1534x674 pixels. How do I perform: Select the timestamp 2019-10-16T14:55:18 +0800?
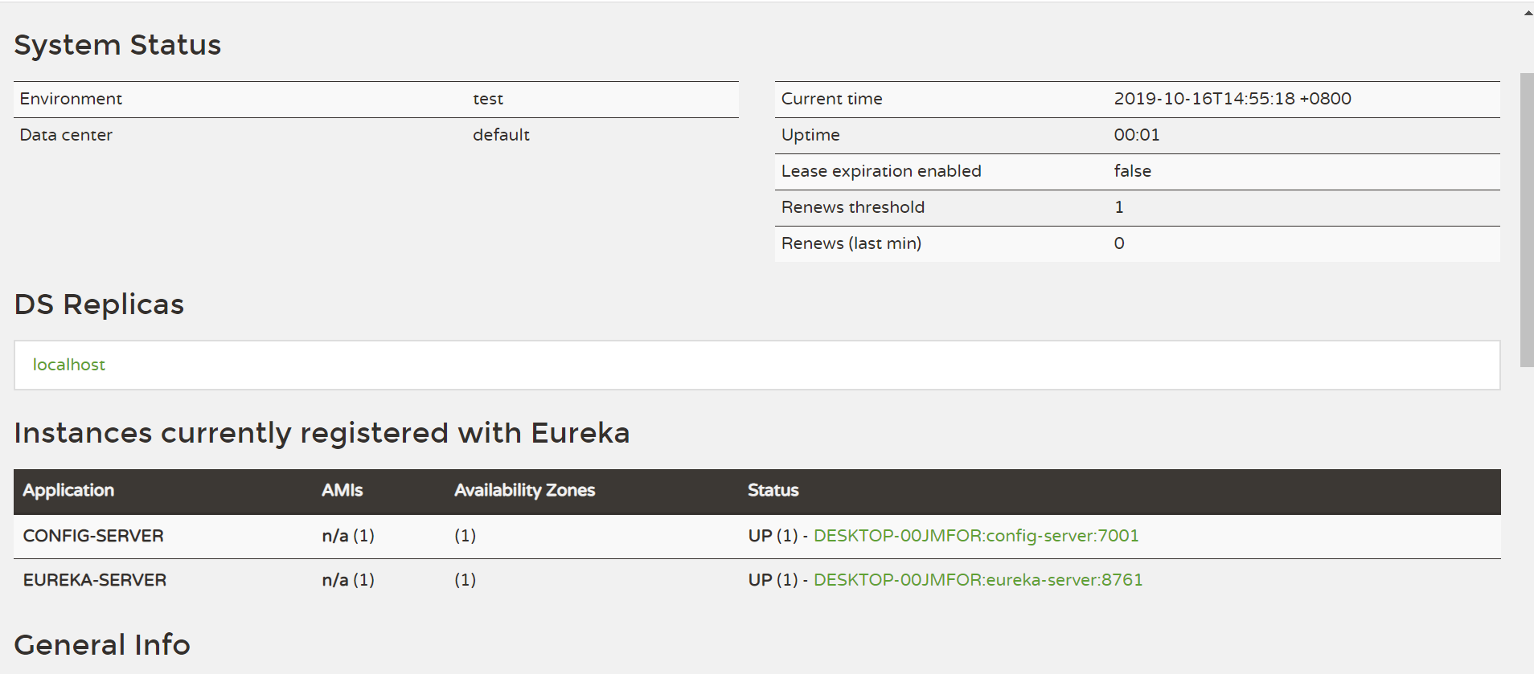pos(1233,99)
